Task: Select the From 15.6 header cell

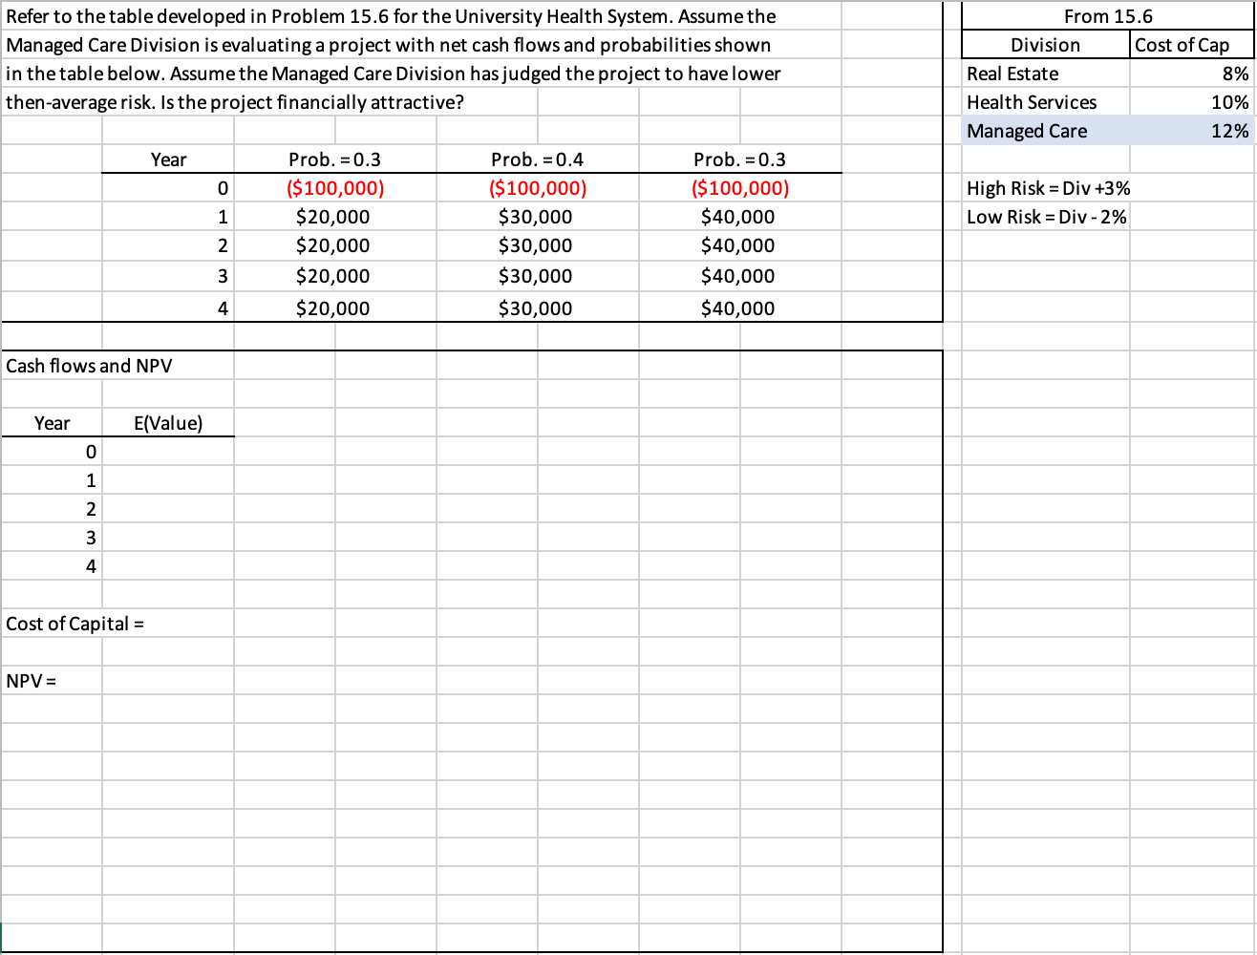Action: 1108,15
